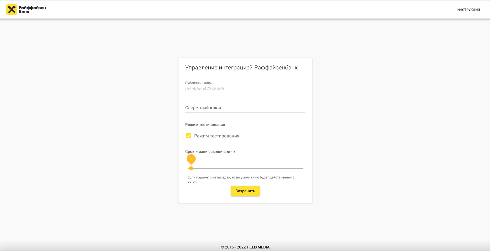Click the Срок жизни ссылки в днях label

tap(210, 151)
